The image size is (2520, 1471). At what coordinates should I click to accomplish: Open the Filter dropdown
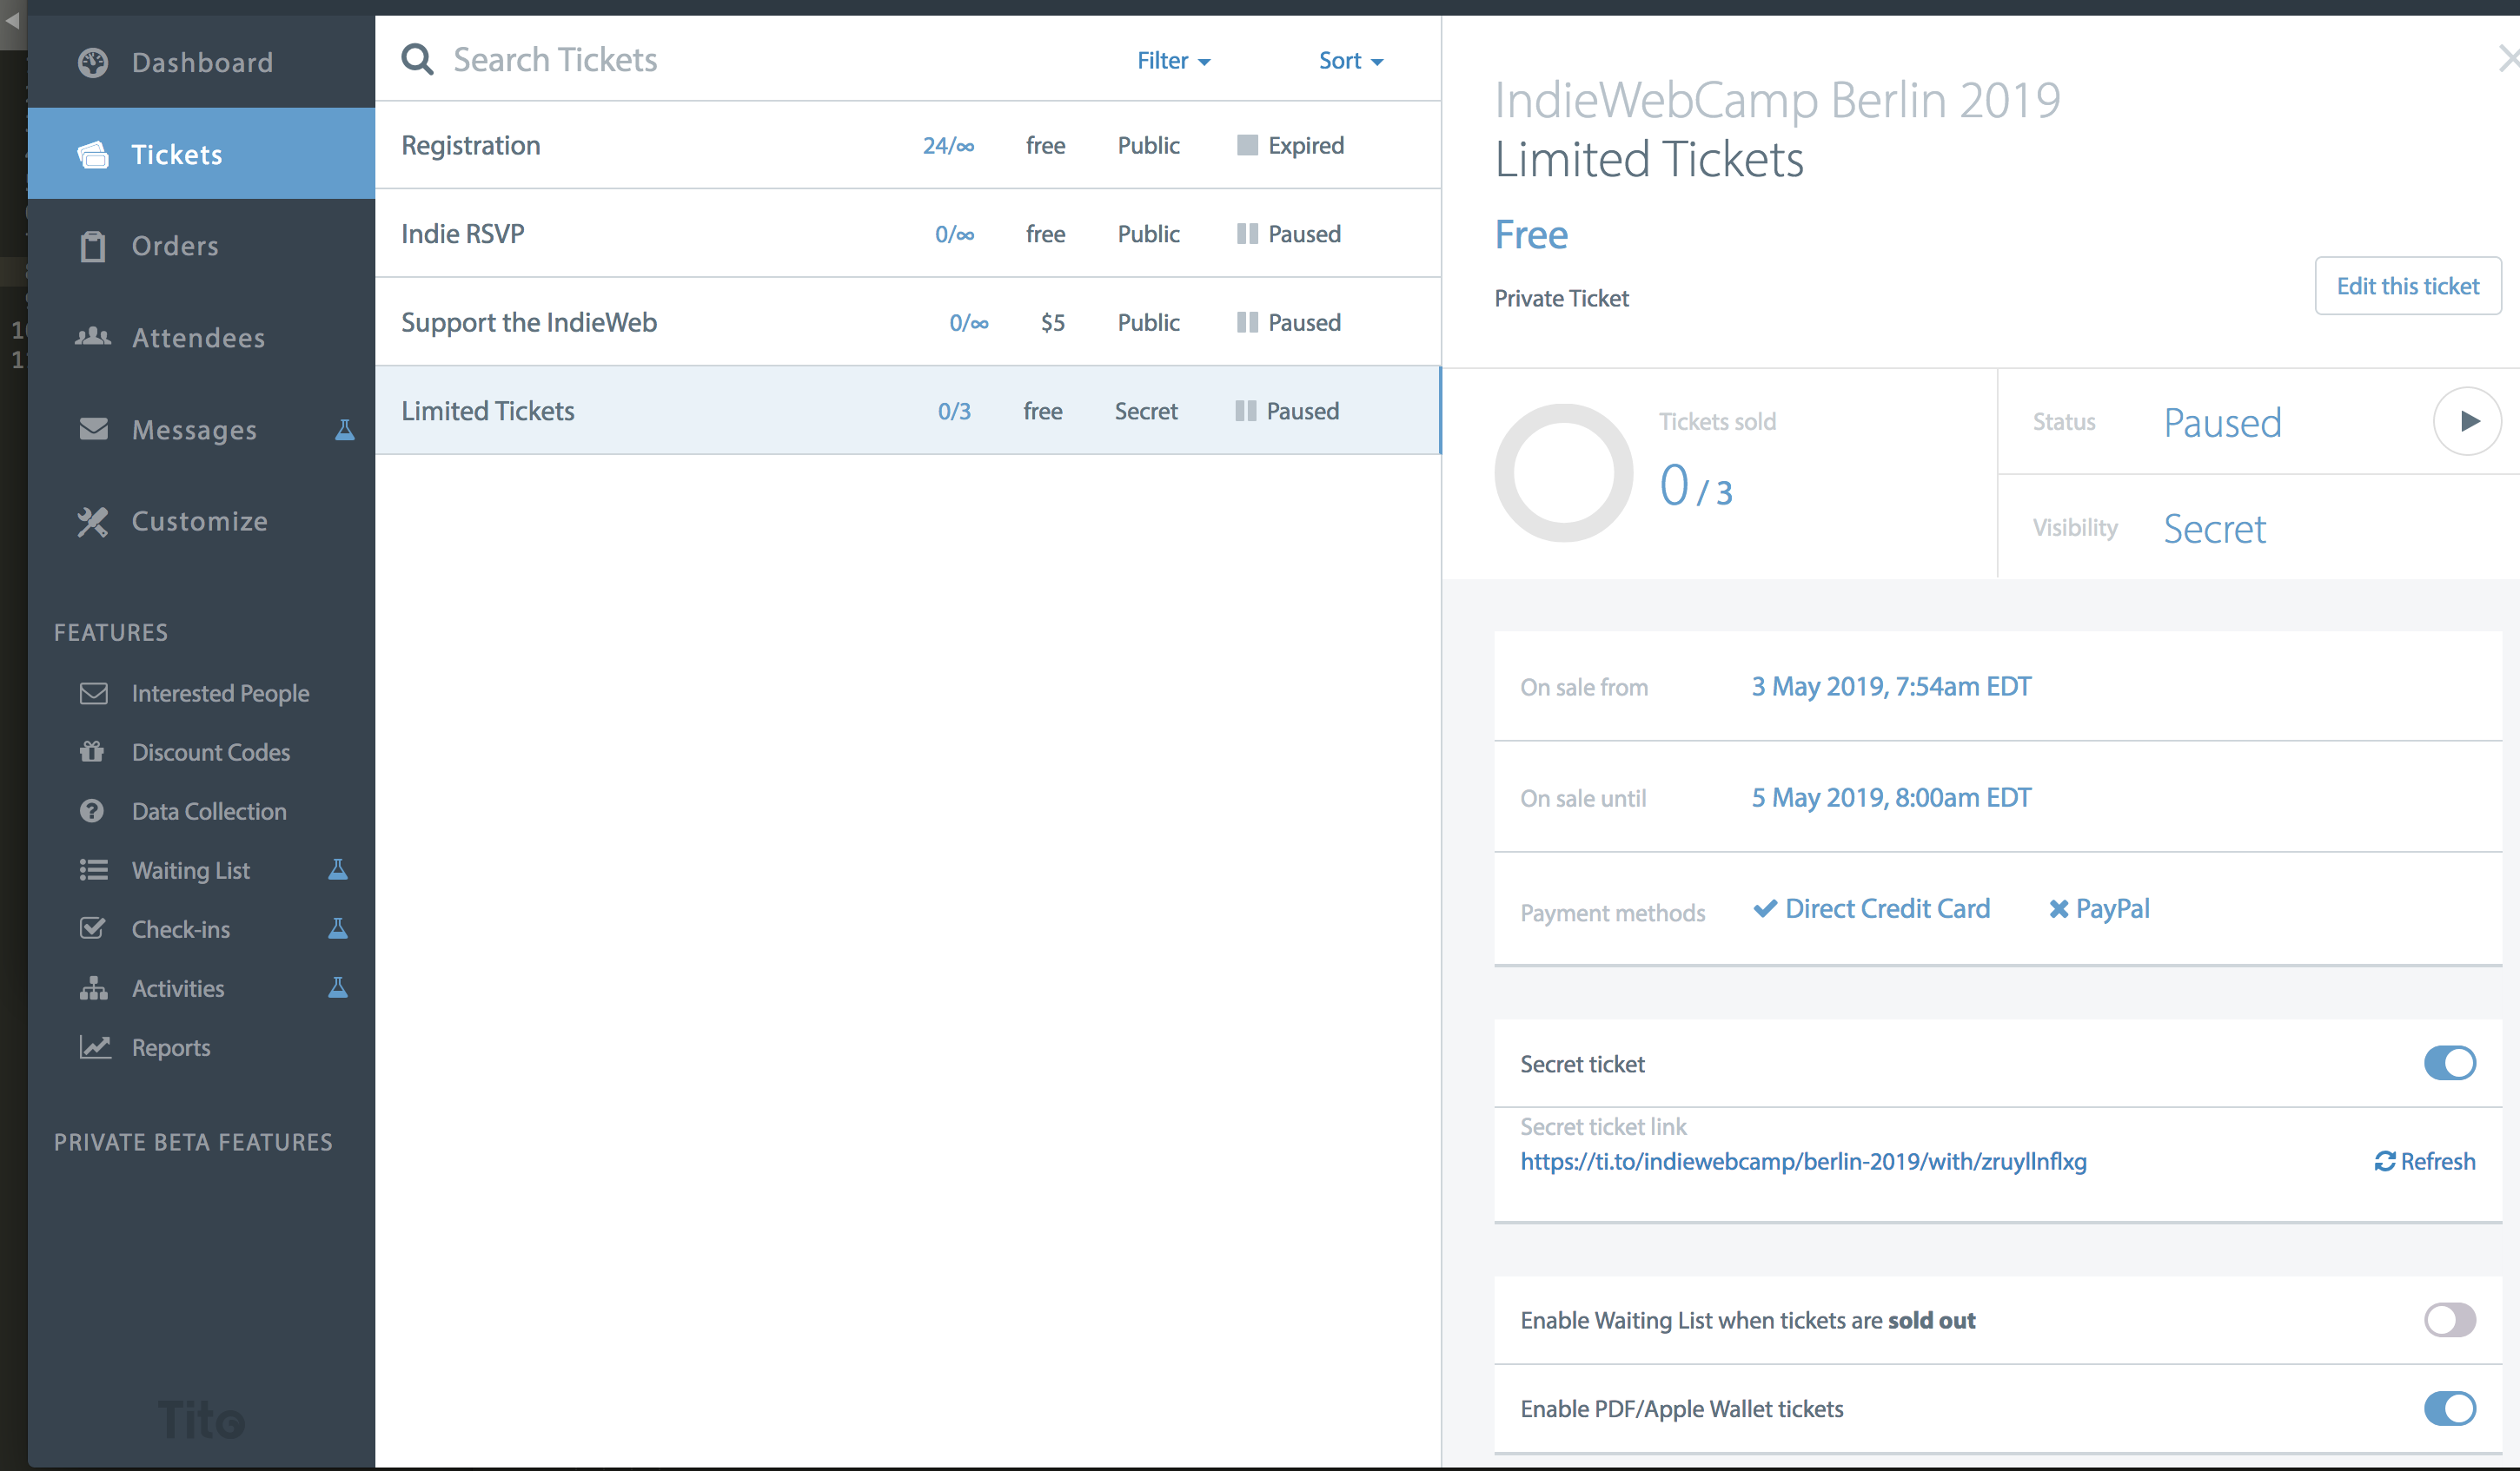[x=1173, y=60]
